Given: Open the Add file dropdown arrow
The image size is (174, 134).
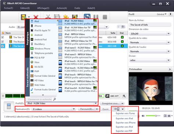Looking at the screenshot, I should tap(29, 17).
